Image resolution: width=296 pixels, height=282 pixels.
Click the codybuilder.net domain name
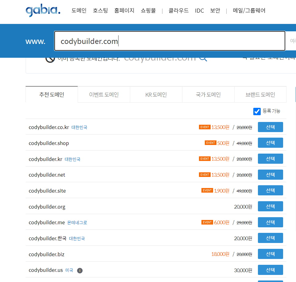point(47,175)
